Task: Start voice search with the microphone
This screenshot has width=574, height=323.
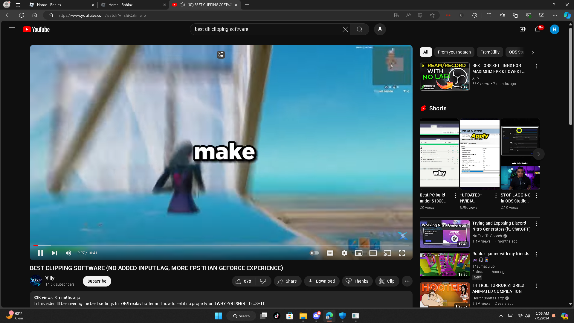Action: click(x=380, y=29)
